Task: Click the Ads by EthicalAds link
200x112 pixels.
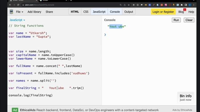Action: coord(182,110)
